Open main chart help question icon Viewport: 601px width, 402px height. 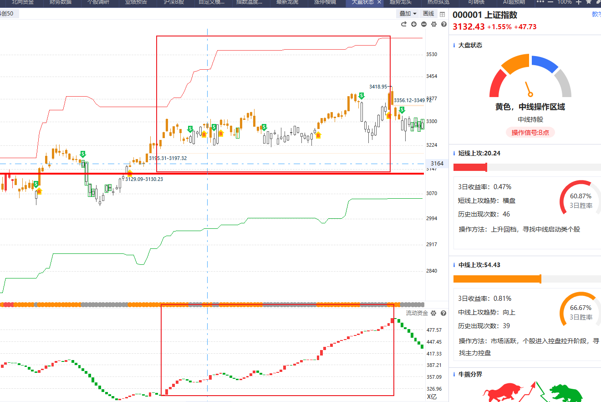click(444, 24)
